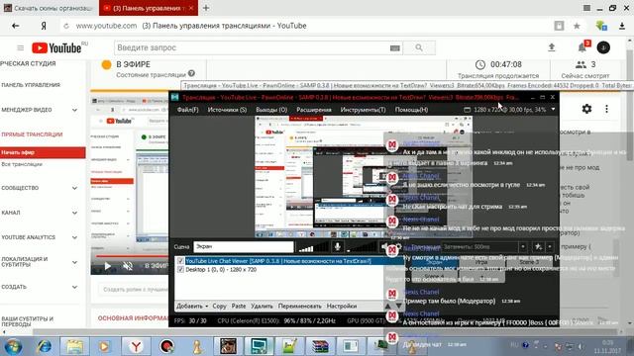Unmute the stream preview speaker icon
This screenshot has height=356, width=634.
pyautogui.click(x=128, y=266)
